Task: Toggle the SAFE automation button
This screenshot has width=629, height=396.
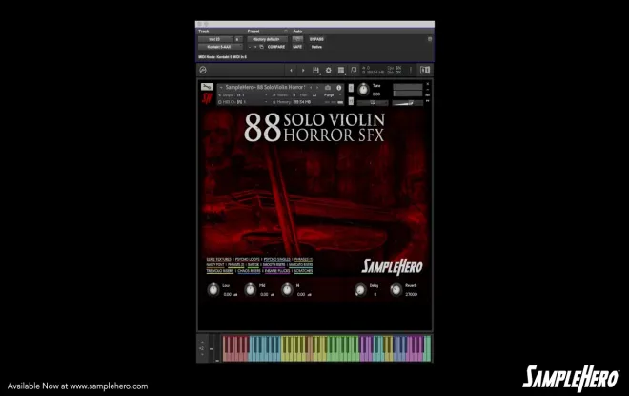Action: click(297, 47)
